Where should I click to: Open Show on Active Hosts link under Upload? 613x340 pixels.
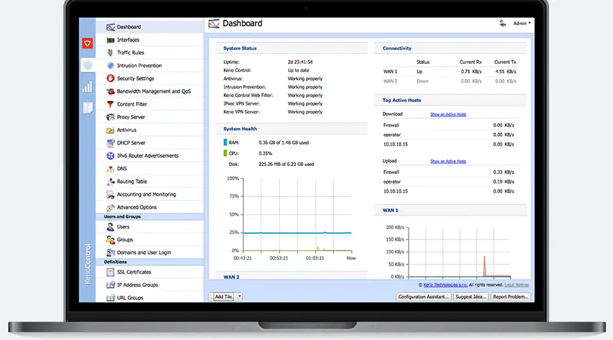448,161
